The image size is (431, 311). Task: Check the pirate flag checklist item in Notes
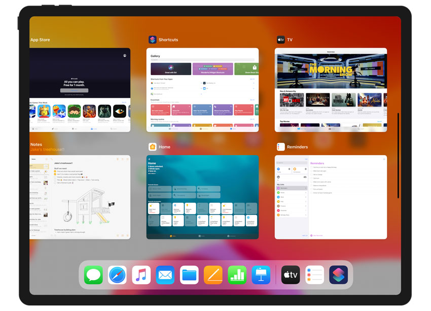[x=55, y=175]
